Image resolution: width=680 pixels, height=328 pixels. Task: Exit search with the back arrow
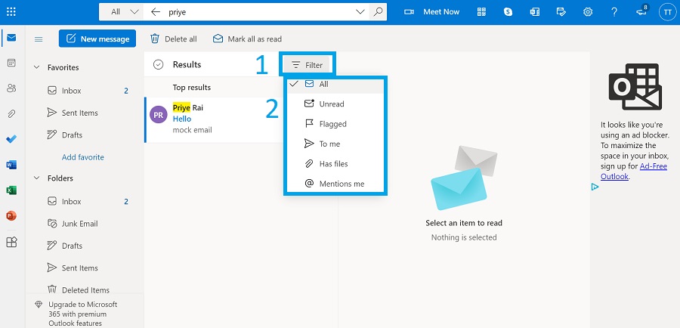(x=156, y=12)
